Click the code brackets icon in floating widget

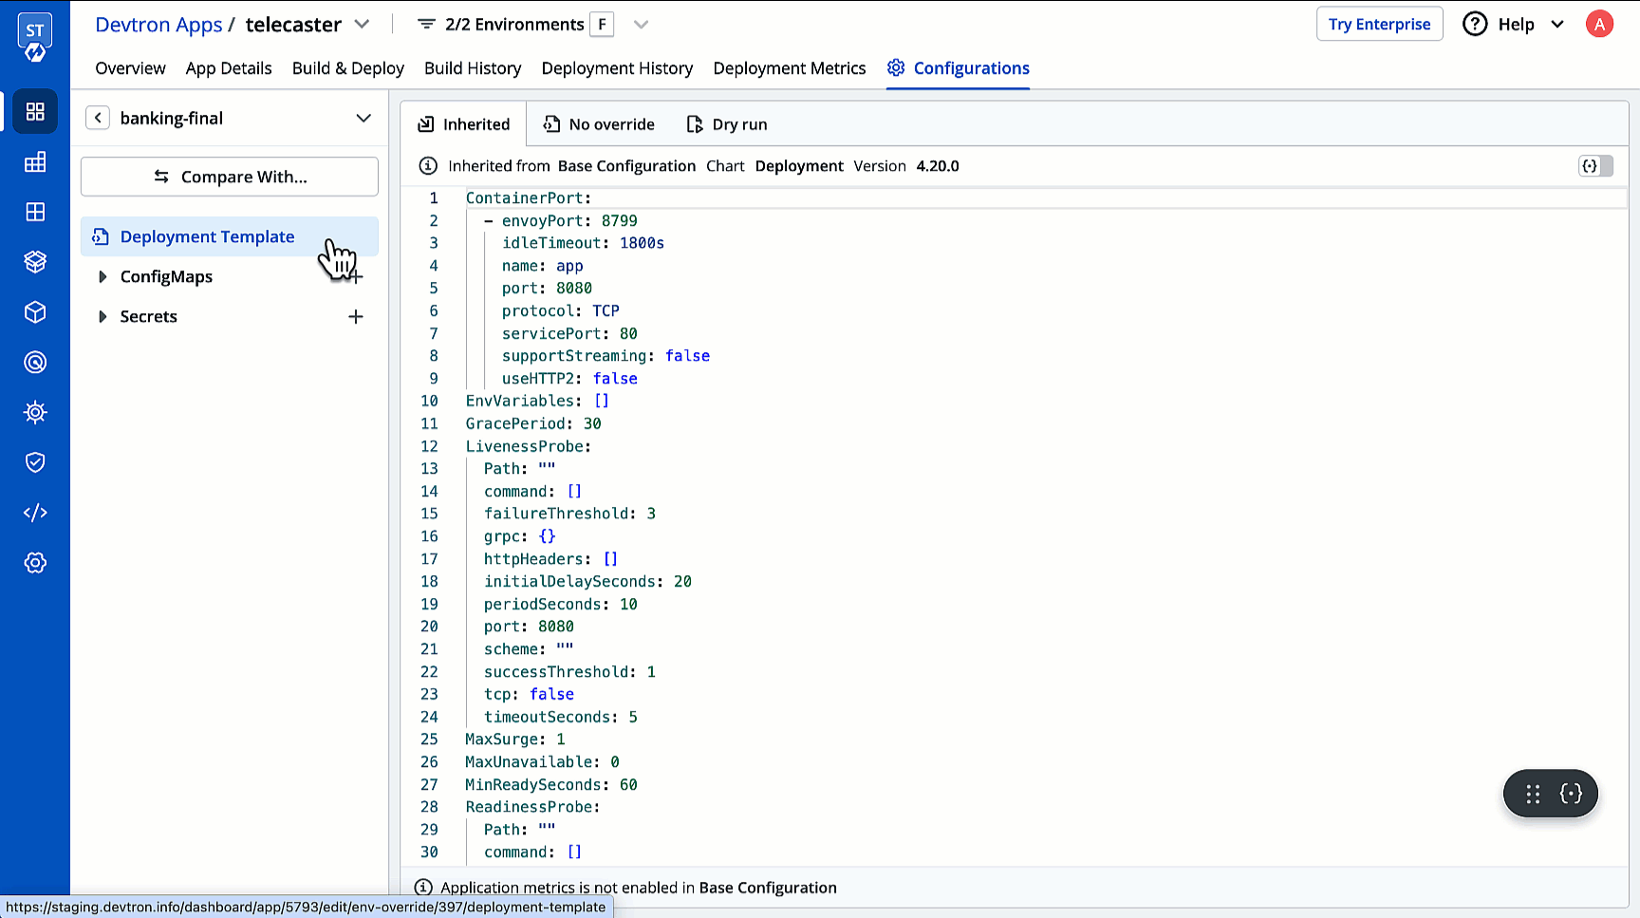(1571, 794)
